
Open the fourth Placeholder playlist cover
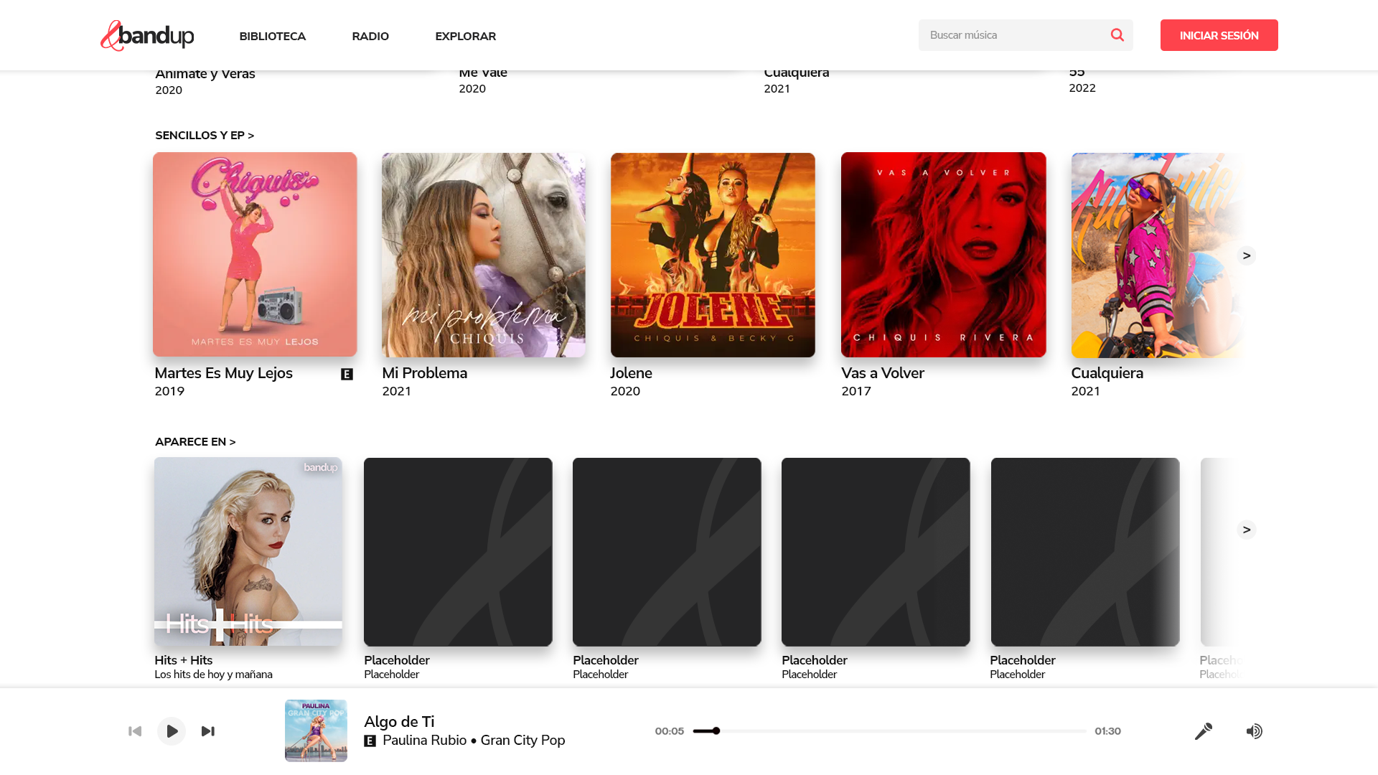tap(1085, 552)
